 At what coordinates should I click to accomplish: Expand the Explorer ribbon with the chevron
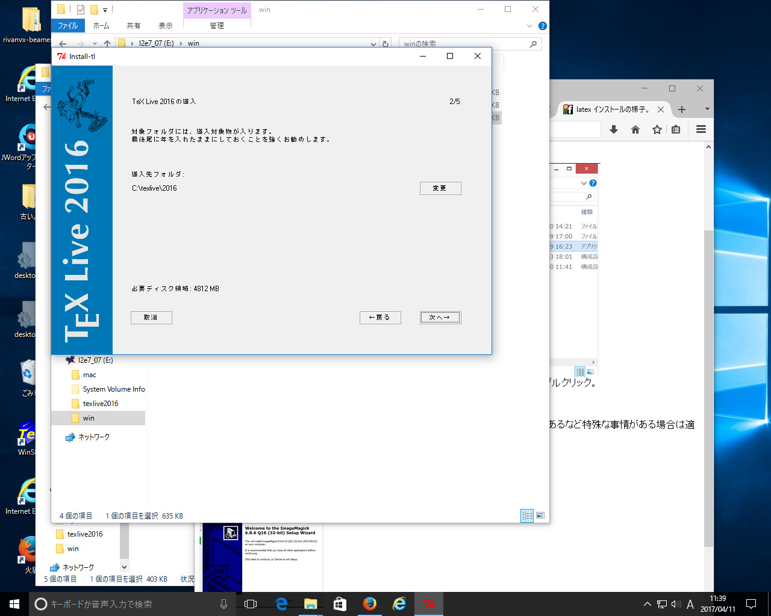tap(529, 26)
